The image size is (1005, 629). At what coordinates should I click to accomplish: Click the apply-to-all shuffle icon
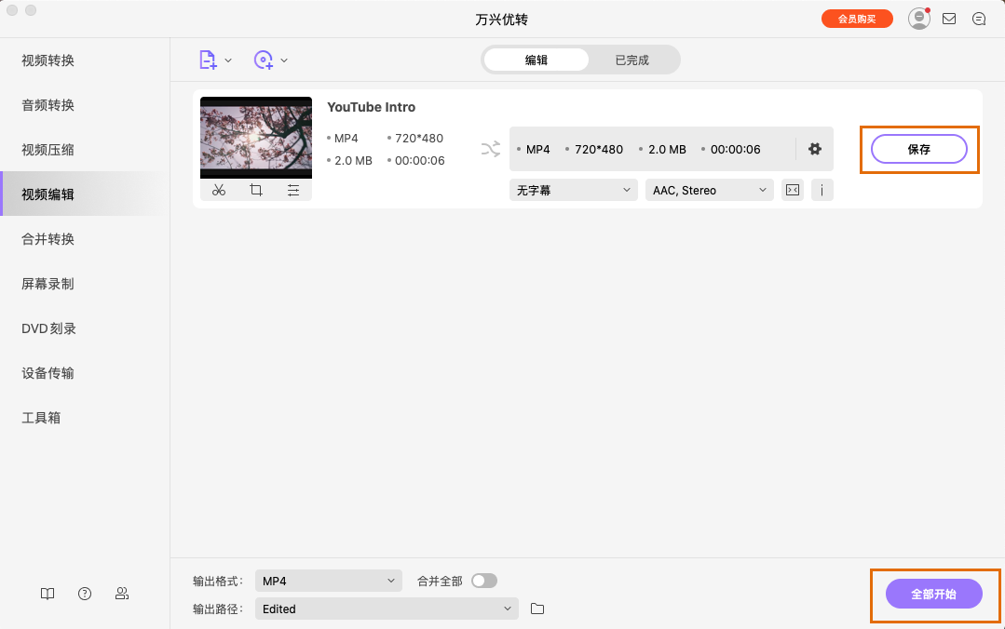491,149
